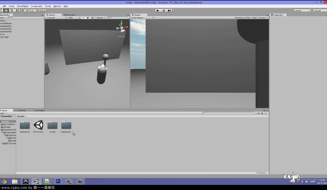Open the Assets menu

12,6
